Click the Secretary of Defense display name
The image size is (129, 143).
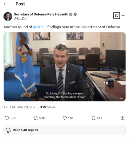41,14
